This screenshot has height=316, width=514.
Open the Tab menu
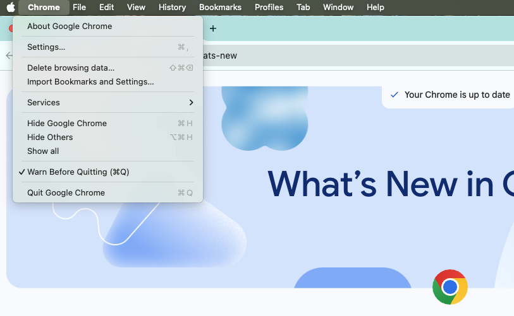pyautogui.click(x=303, y=7)
